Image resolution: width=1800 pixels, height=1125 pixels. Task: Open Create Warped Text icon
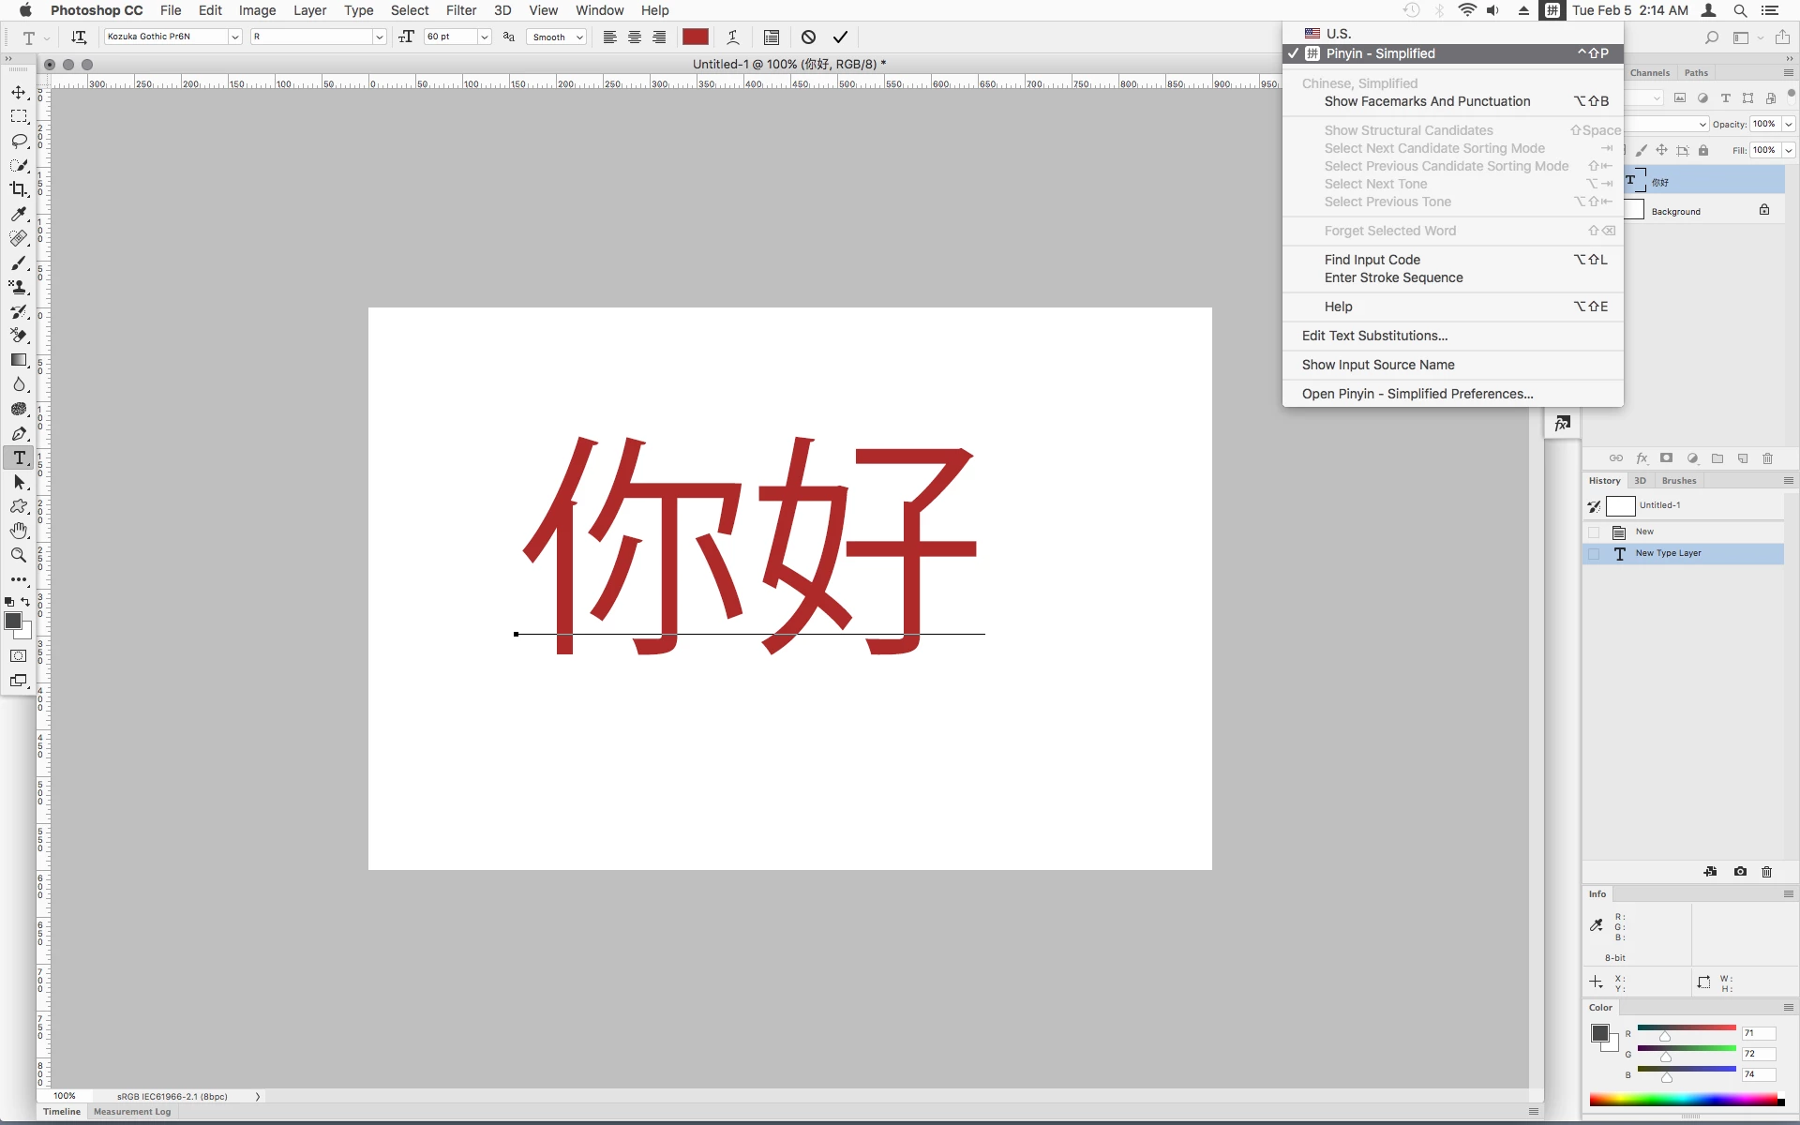click(x=733, y=37)
